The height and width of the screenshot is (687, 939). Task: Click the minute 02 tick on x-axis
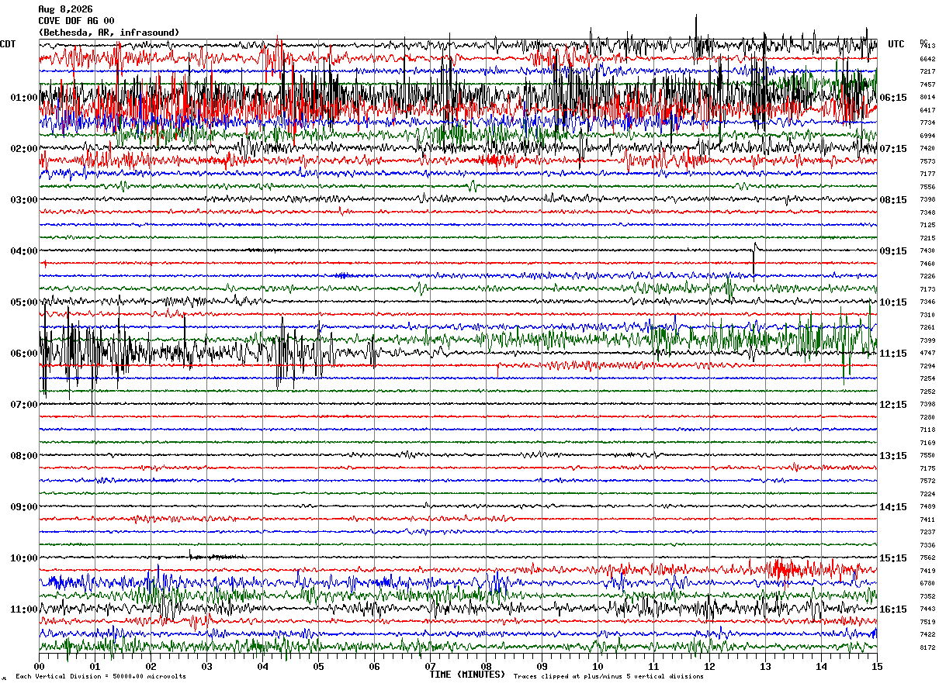point(151,666)
